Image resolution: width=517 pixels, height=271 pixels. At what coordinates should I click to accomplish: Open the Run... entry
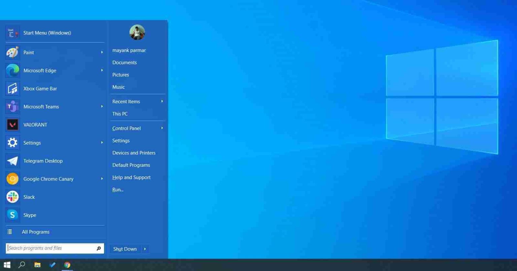coord(117,189)
